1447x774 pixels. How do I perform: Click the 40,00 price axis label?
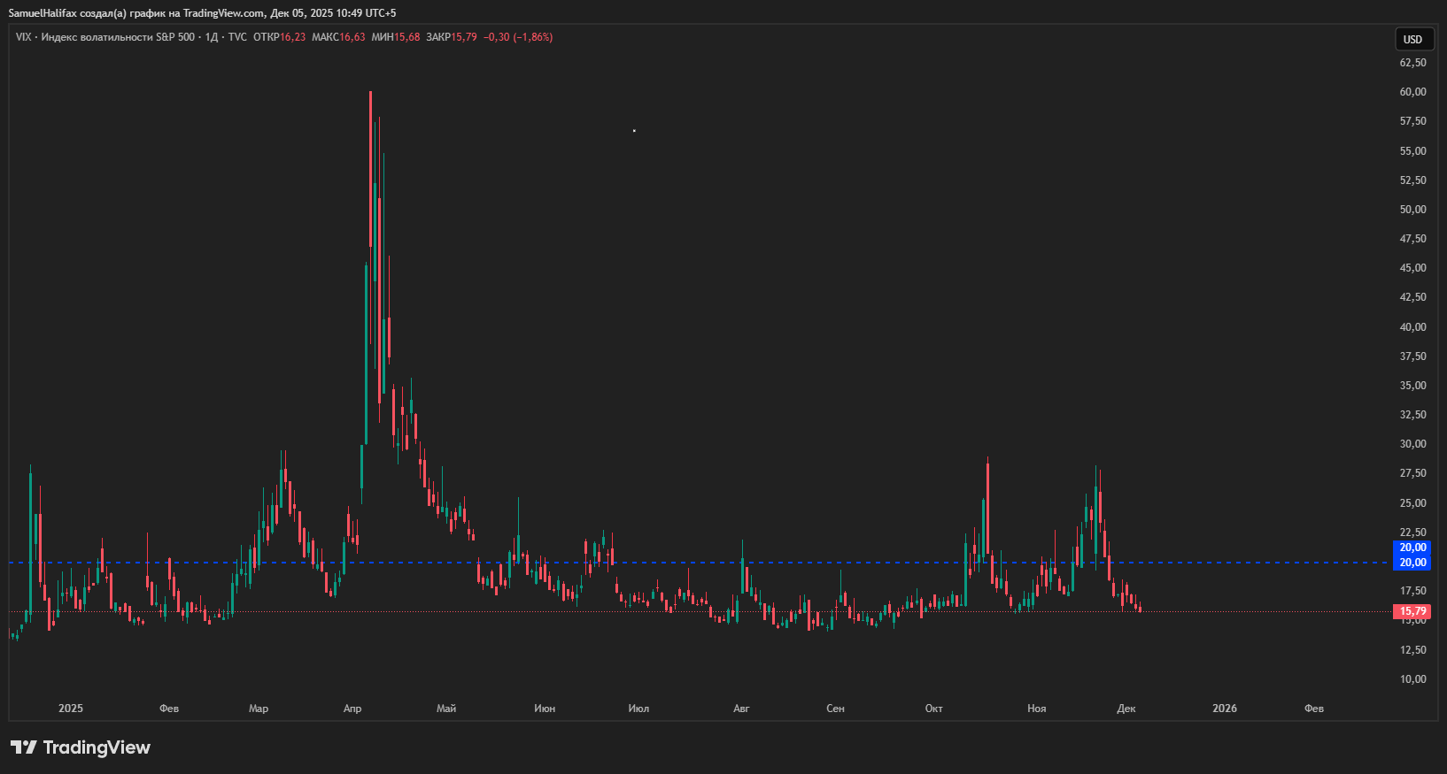(x=1413, y=327)
